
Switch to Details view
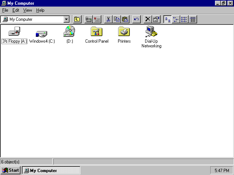(x=193, y=19)
